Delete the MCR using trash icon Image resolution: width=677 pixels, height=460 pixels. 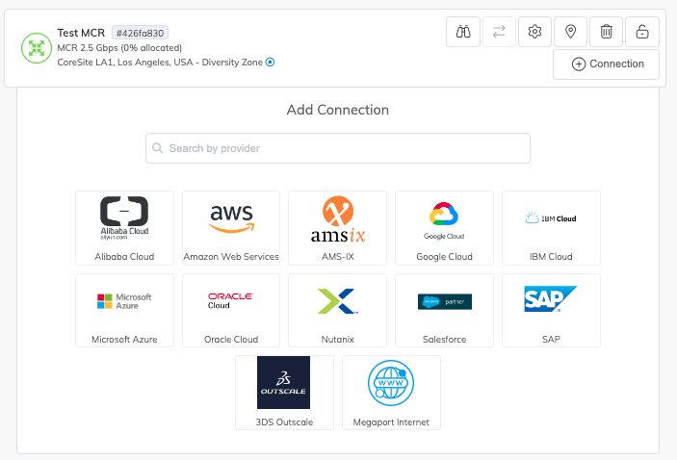coord(606,32)
